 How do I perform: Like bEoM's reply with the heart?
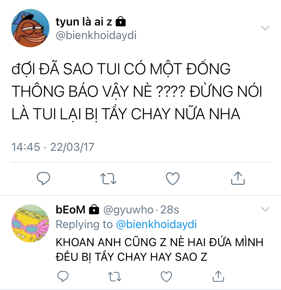[x=166, y=276]
